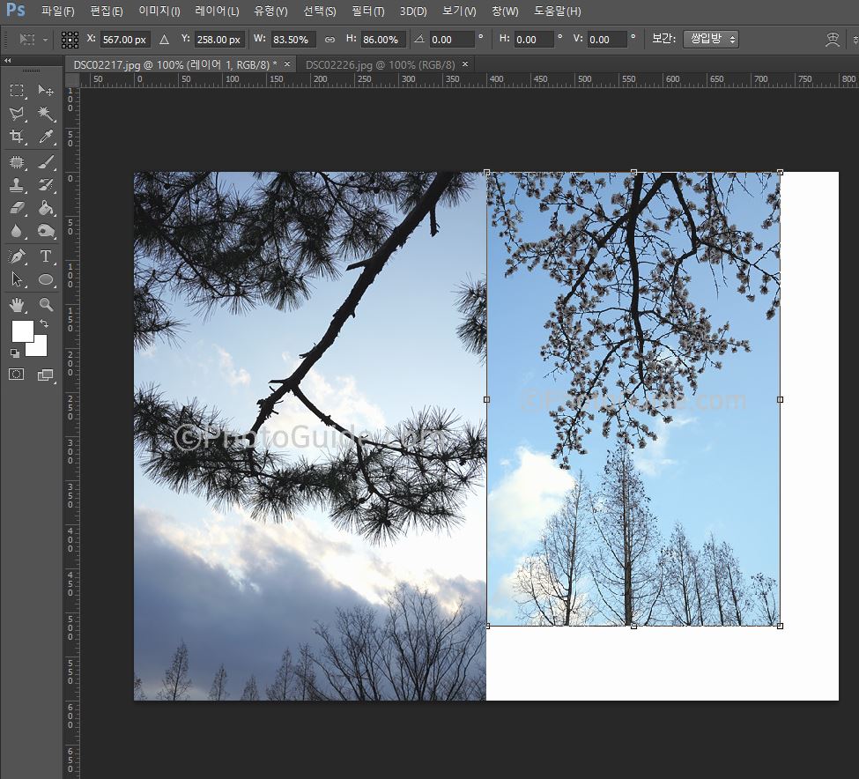
Task: Set reference point location grid
Action: click(x=70, y=40)
